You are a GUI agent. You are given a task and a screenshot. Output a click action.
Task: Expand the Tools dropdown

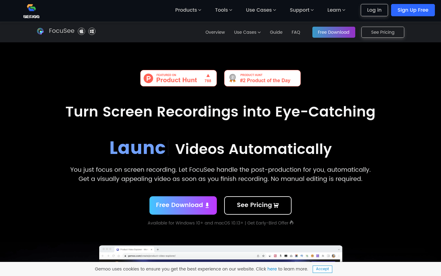[x=224, y=10]
